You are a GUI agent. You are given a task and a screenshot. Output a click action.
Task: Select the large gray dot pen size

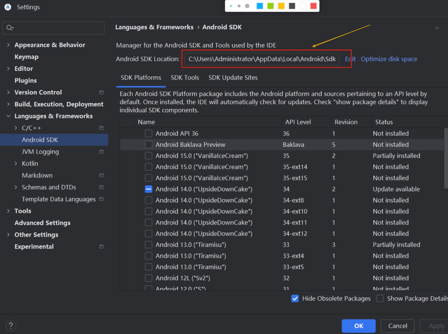pyautogui.click(x=247, y=6)
